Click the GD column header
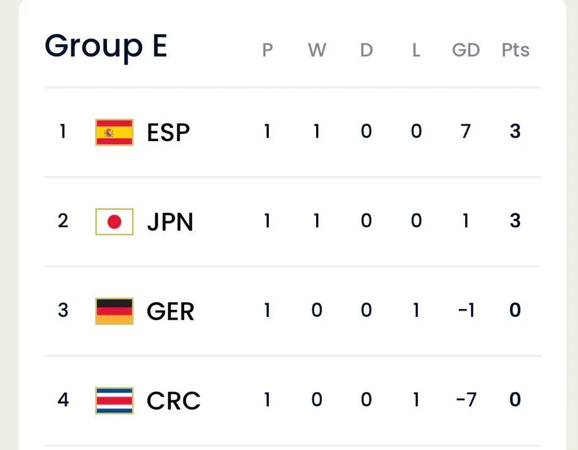The width and height of the screenshot is (578, 450). tap(466, 50)
